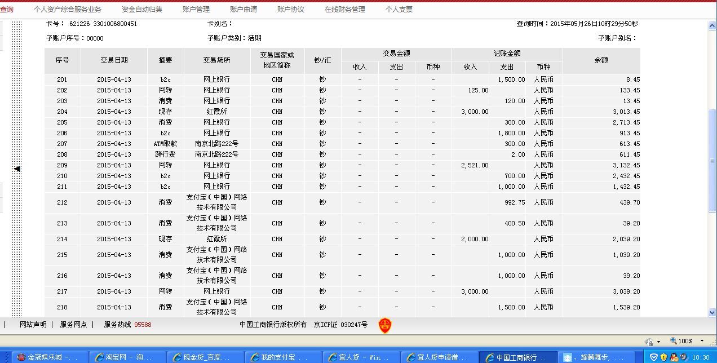This screenshot has width=717, height=363.
Task: Select the 账户管理 menu item
Action: (x=196, y=10)
